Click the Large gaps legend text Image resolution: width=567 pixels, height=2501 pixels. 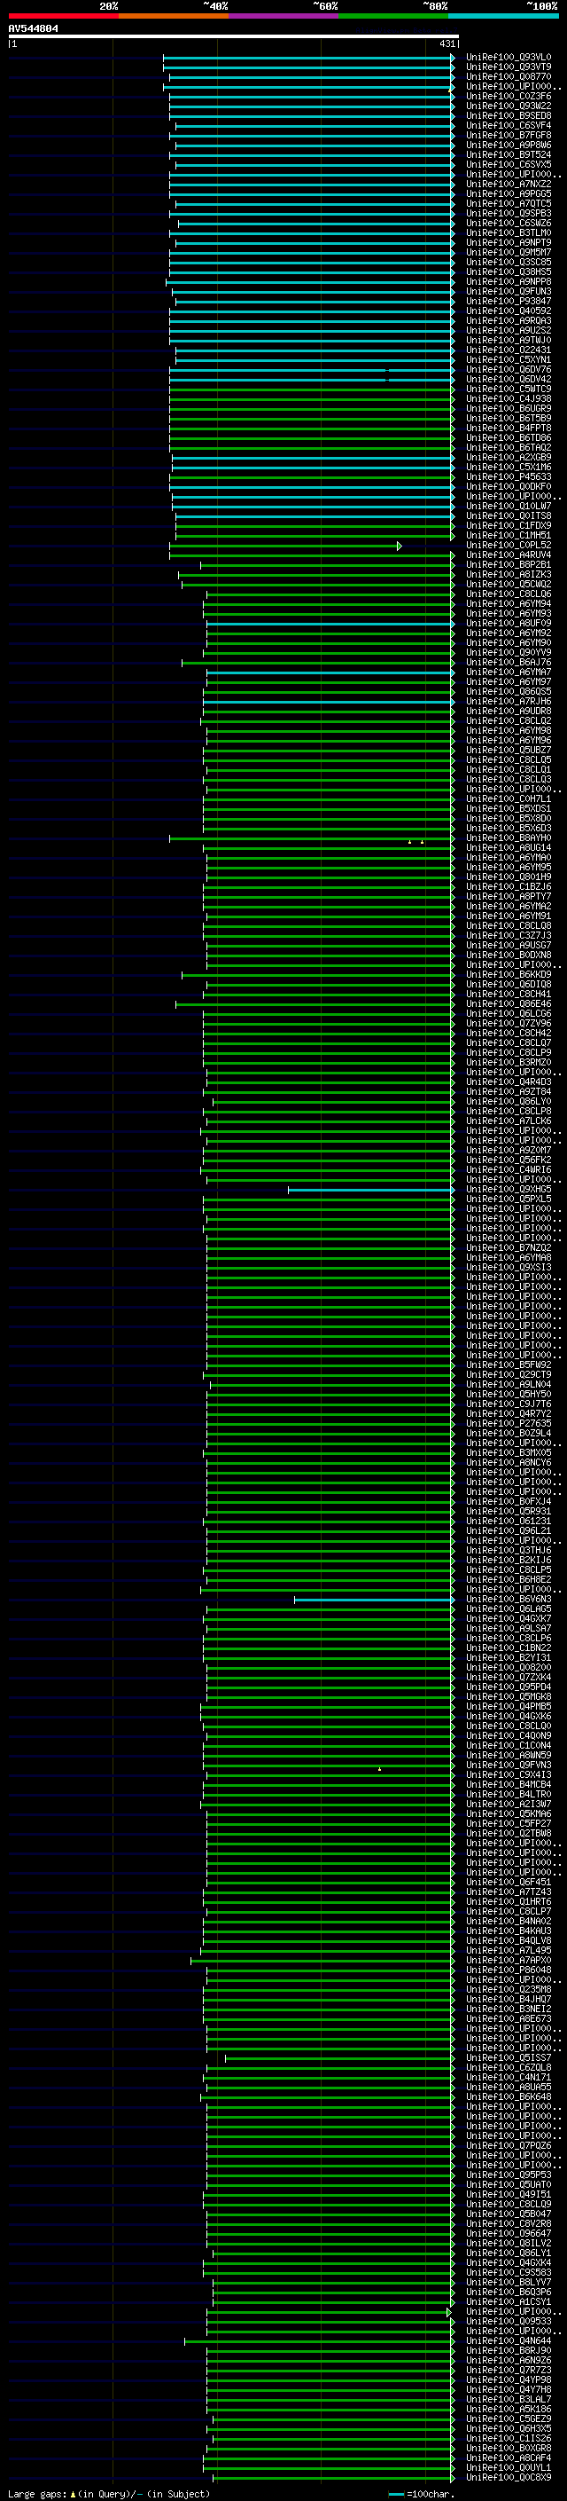coord(109,2494)
